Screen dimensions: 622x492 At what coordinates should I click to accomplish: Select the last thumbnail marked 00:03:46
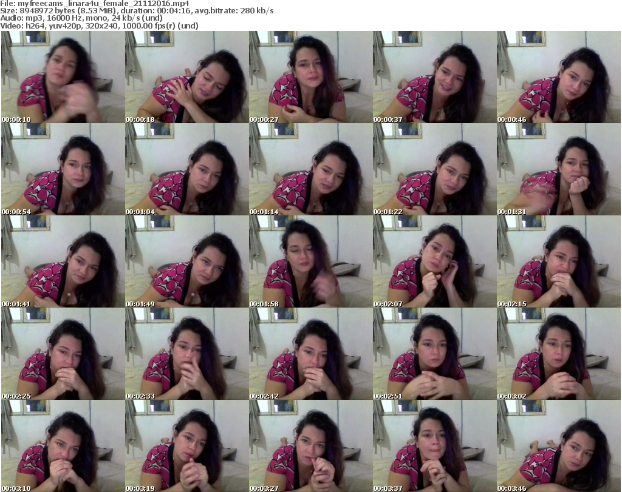click(559, 446)
